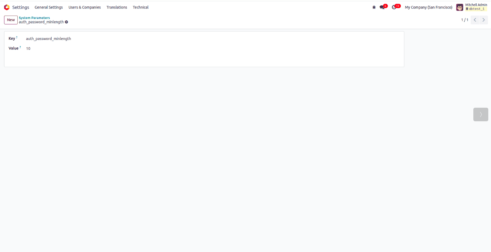Click the Value field label
491x252 pixels.
tap(14, 48)
